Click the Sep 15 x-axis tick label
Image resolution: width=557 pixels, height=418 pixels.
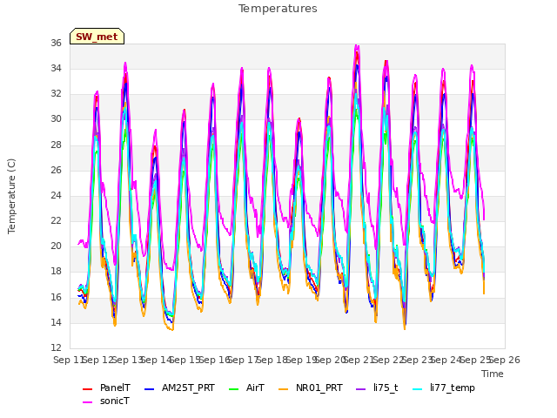coord(185,360)
